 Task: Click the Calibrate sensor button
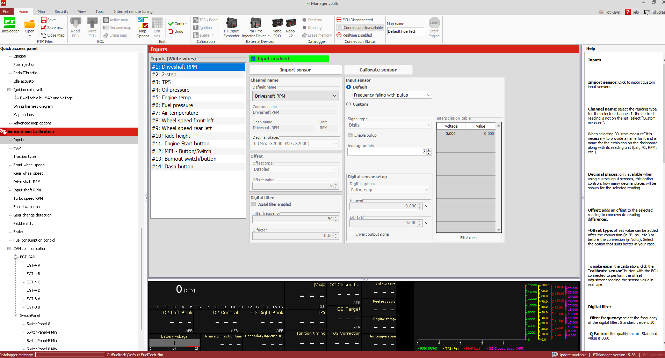[378, 70]
